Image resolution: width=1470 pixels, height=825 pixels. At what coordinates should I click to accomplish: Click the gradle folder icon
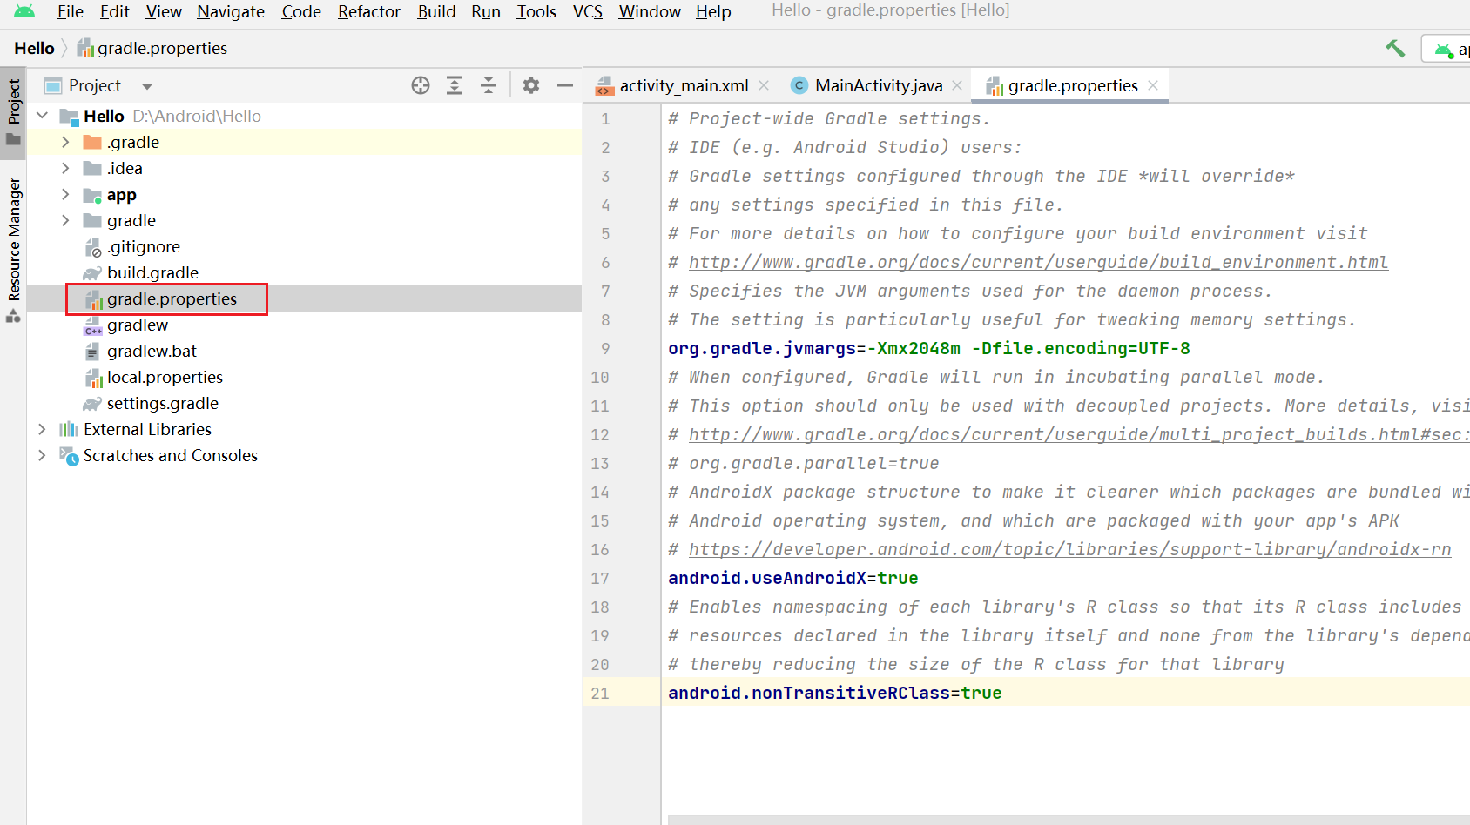coord(92,220)
